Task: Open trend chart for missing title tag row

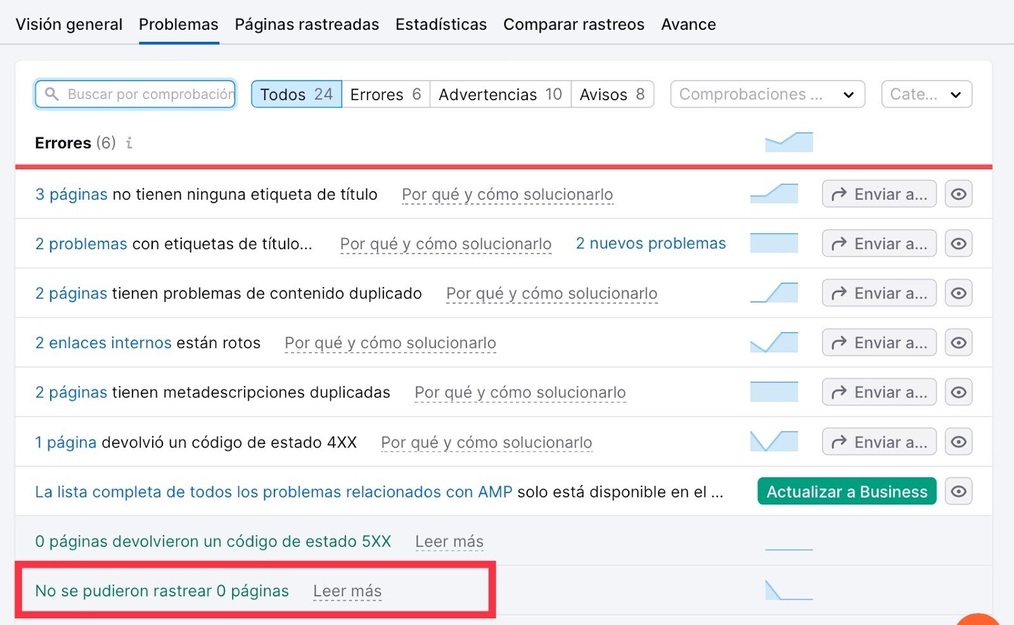Action: tap(774, 193)
